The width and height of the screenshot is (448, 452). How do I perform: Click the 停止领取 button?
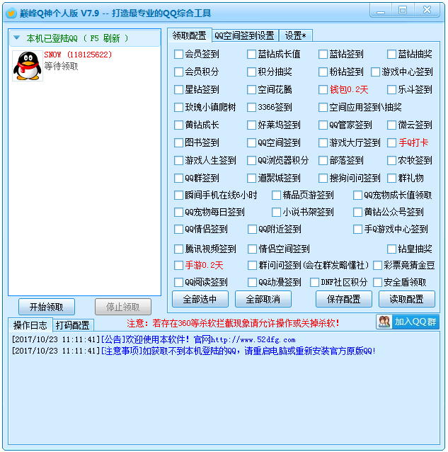pyautogui.click(x=123, y=307)
